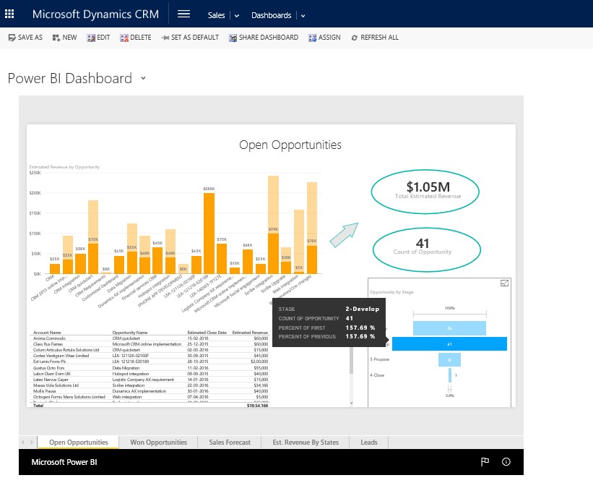Click the Delete dashboard icon

(x=124, y=38)
